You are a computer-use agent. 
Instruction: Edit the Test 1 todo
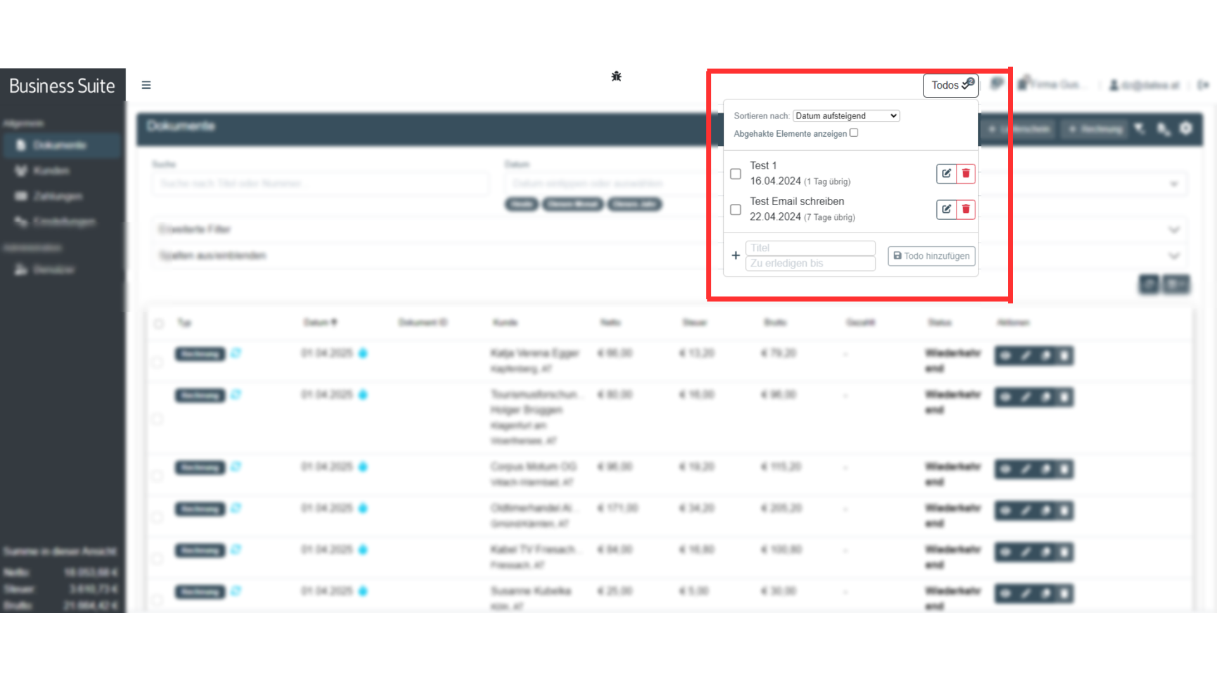[946, 174]
